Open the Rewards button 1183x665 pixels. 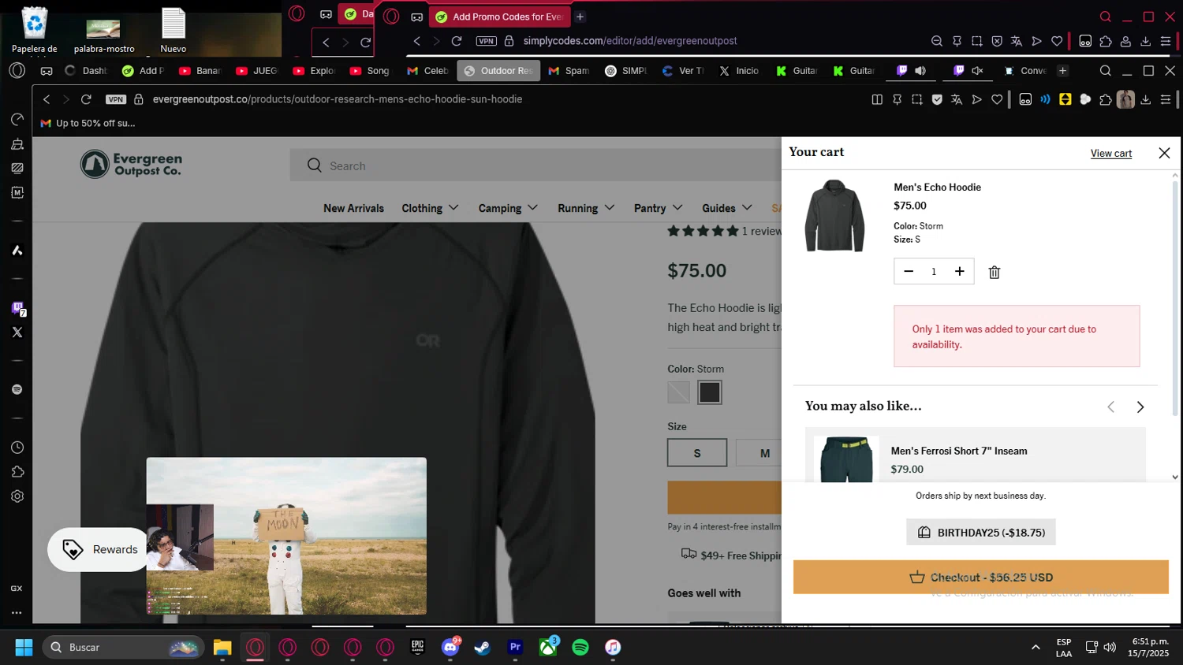pyautogui.click(x=99, y=549)
